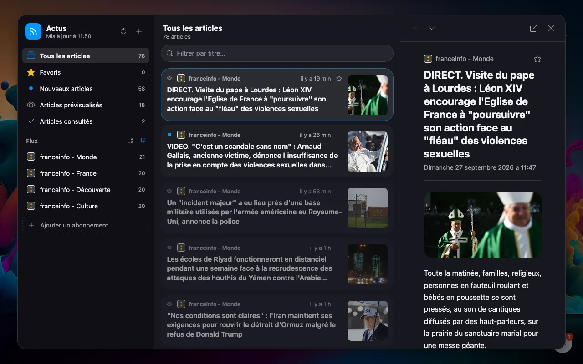
Task: Click eye icon on Riyad schools card
Action: point(169,248)
